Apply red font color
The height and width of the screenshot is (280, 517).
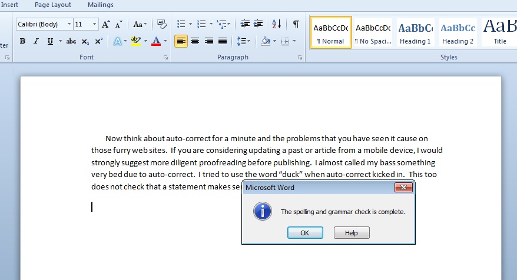[156, 41]
